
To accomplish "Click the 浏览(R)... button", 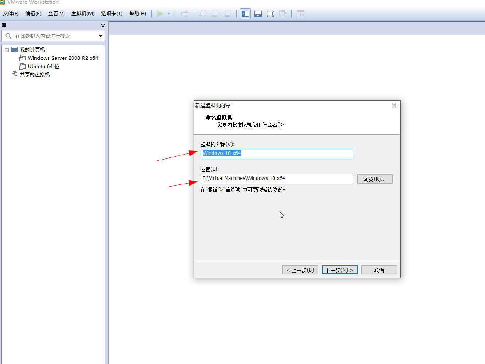I will pyautogui.click(x=375, y=179).
